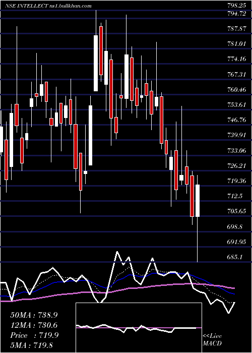Click the 753.61 price level label

[x=236, y=105]
